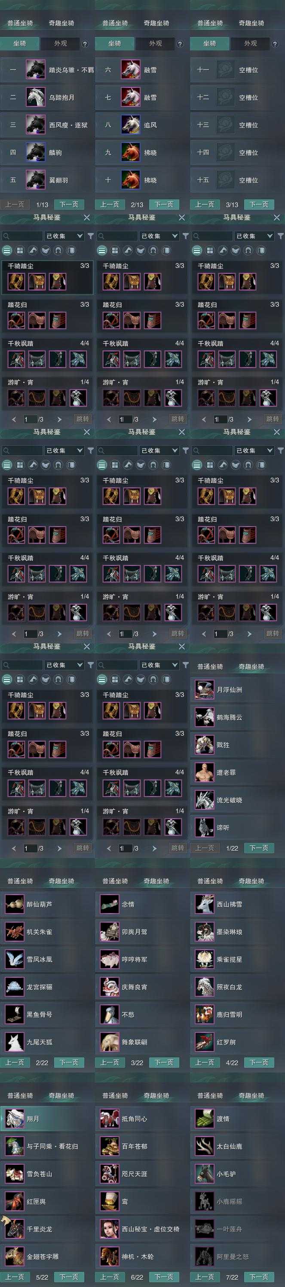Select the 翔月 highlighted mount row
Viewport: 285px width, 1287px height.
47,1119
